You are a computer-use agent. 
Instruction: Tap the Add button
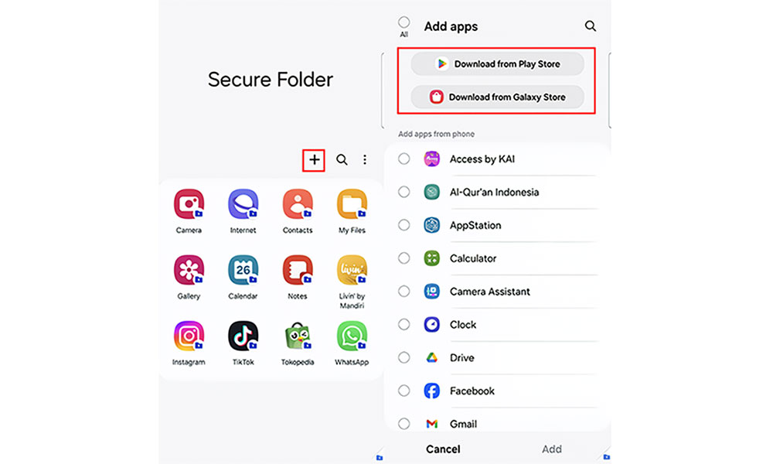tap(552, 449)
